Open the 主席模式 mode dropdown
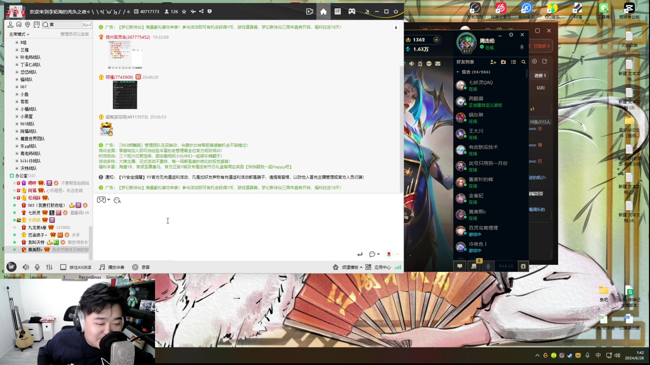650x365 pixels. click(x=19, y=34)
